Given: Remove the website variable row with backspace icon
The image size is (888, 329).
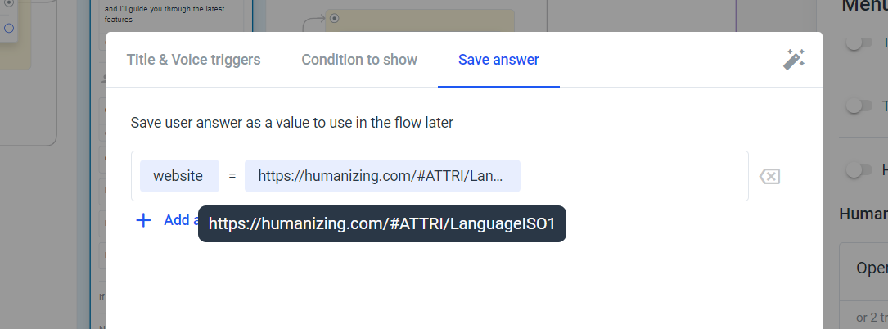Looking at the screenshot, I should 769,176.
